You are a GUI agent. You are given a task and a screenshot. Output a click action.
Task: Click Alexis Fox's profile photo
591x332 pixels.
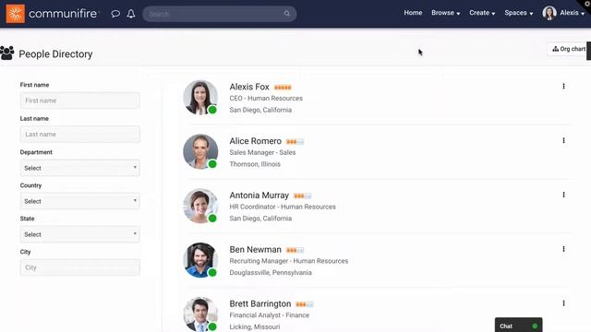point(200,97)
